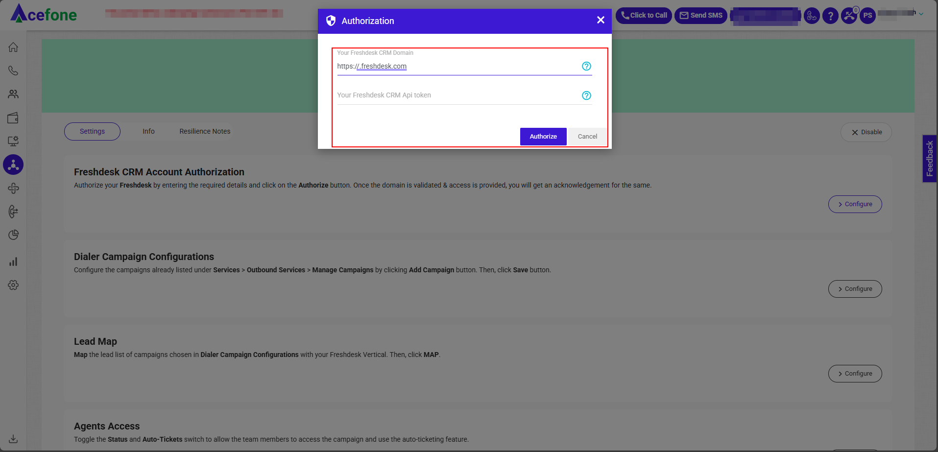Click the PS profile avatar

pyautogui.click(x=867, y=16)
